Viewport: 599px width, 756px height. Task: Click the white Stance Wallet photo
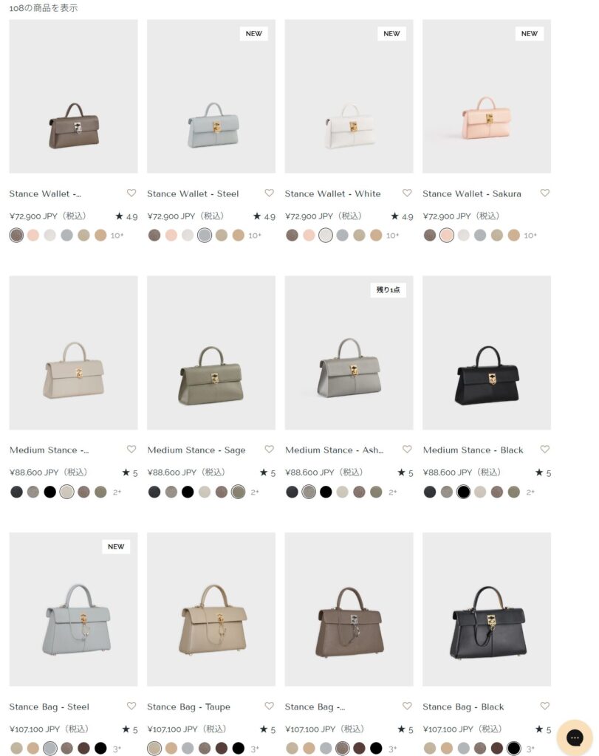pos(349,97)
